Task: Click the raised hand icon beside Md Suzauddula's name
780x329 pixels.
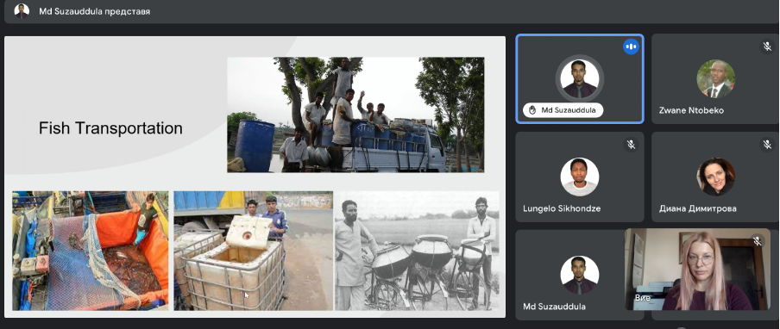Action: coord(532,110)
